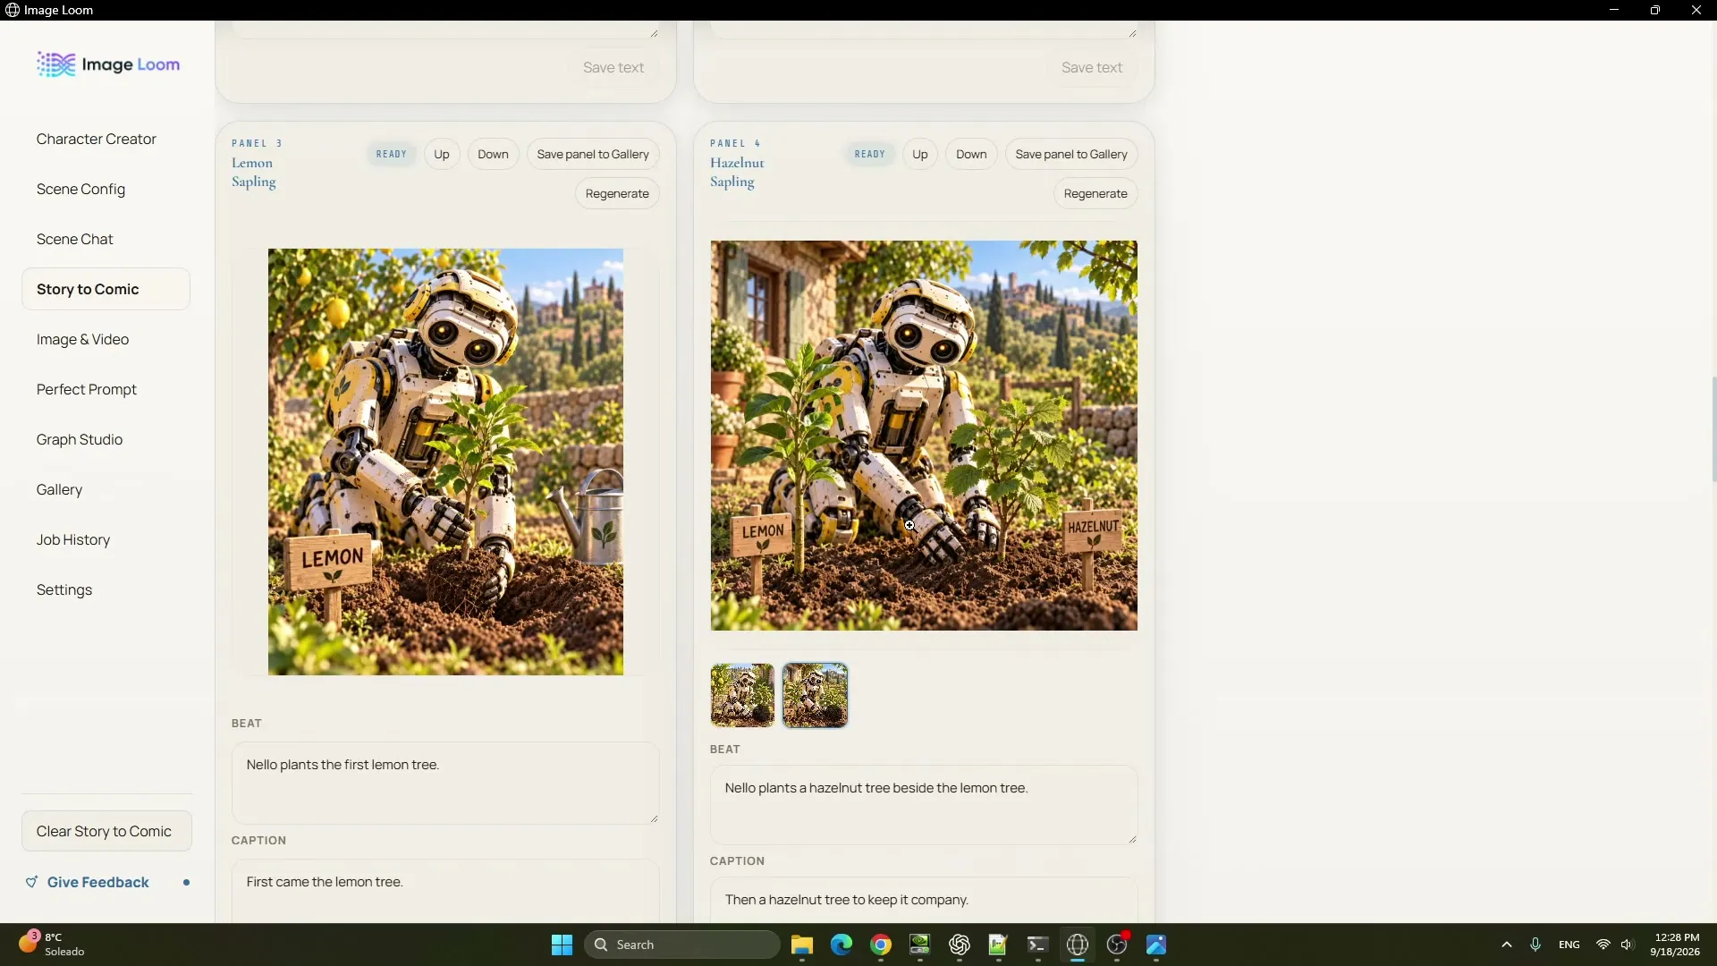Screen dimensions: 1717x966
Task: Click the Image Loom title bar app icon
Action: [x=13, y=10]
